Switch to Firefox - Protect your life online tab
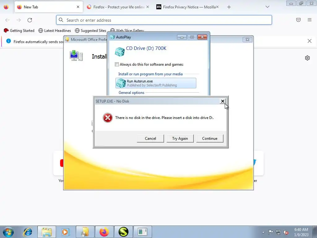 119,7
